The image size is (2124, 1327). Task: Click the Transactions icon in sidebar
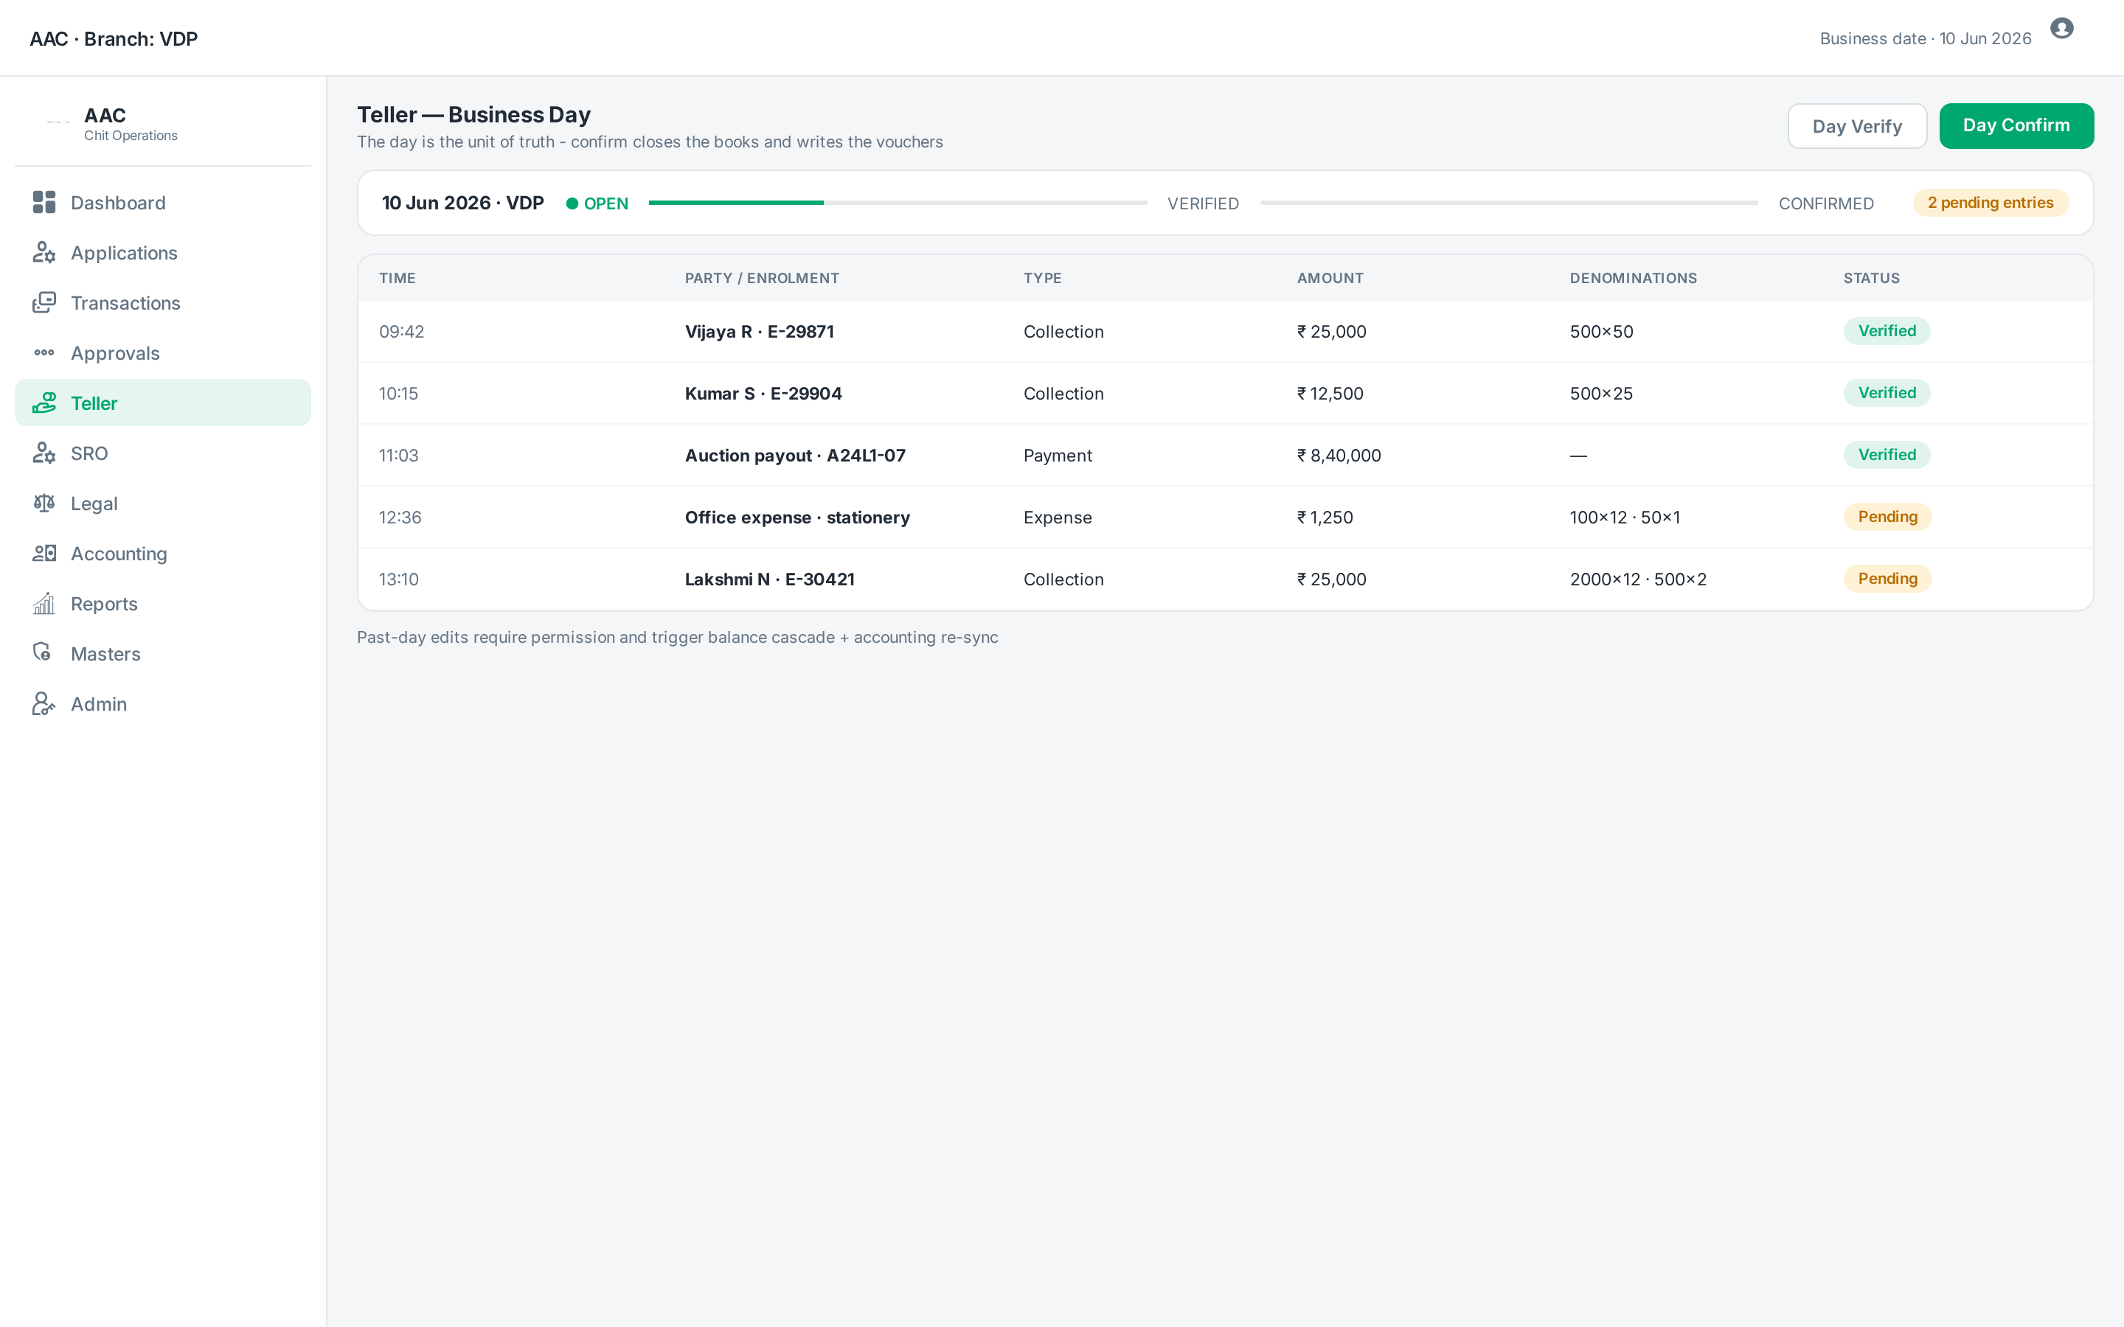point(44,303)
